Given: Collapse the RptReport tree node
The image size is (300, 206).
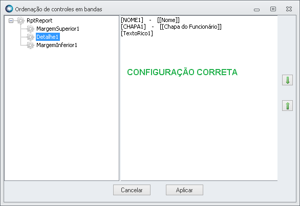Looking at the screenshot, I should (11, 20).
